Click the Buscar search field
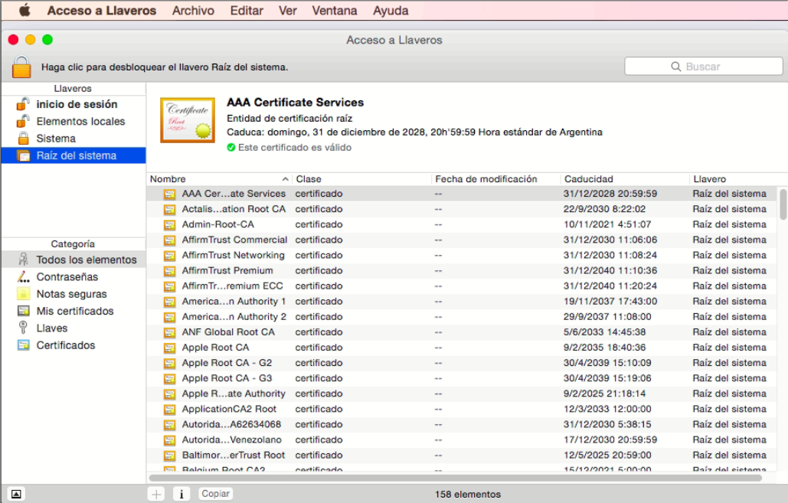Screen dimensions: 788x503 coord(704,67)
